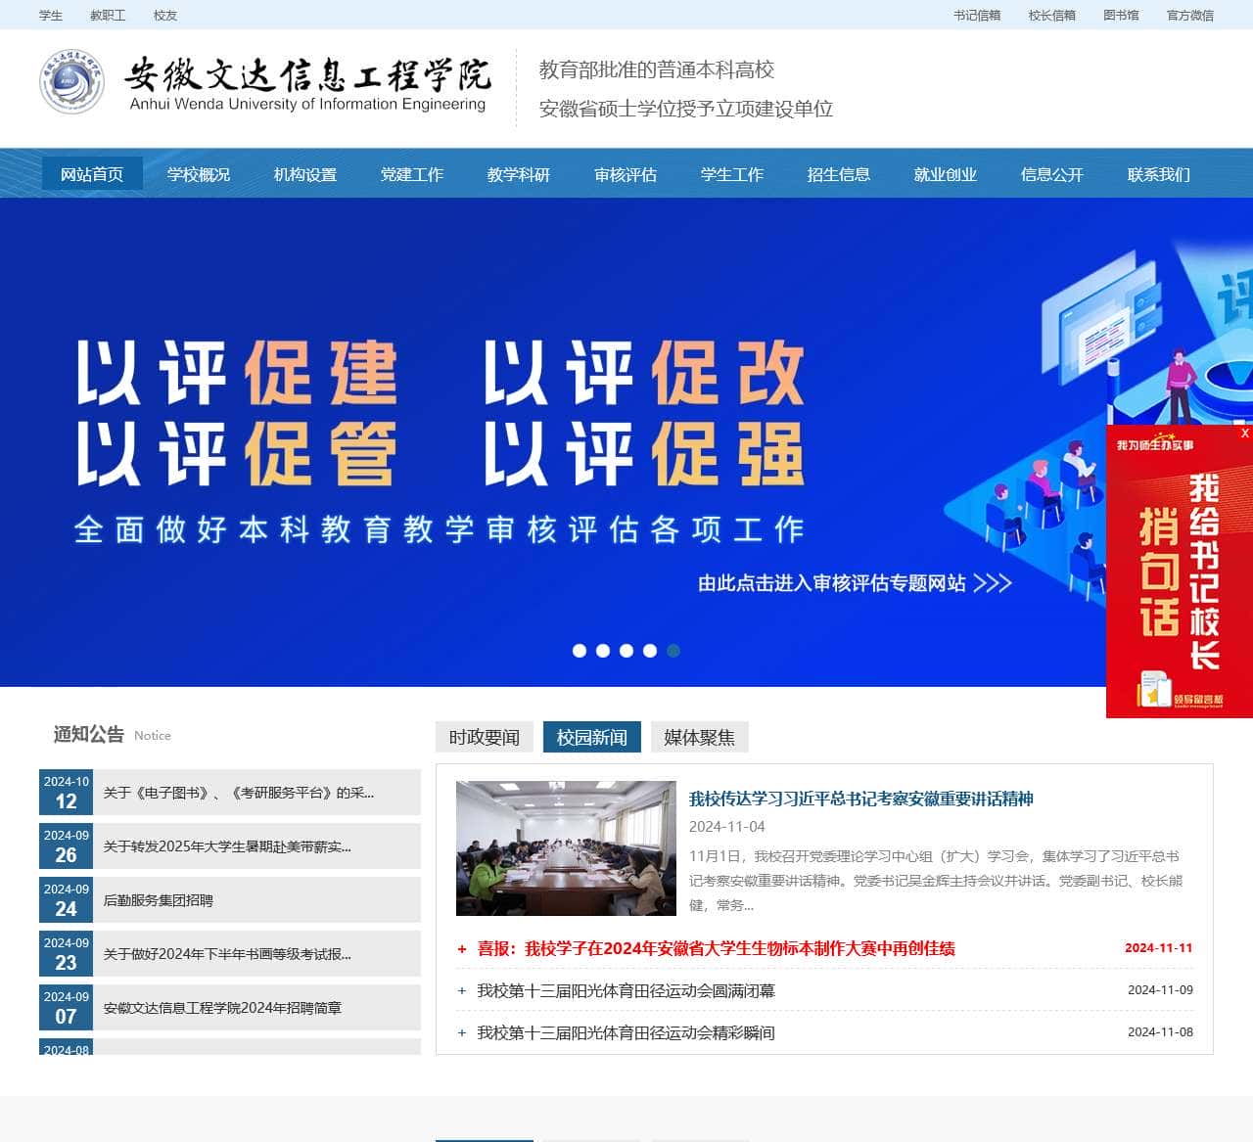Click the university emblem logo
The image size is (1253, 1142).
(x=71, y=82)
